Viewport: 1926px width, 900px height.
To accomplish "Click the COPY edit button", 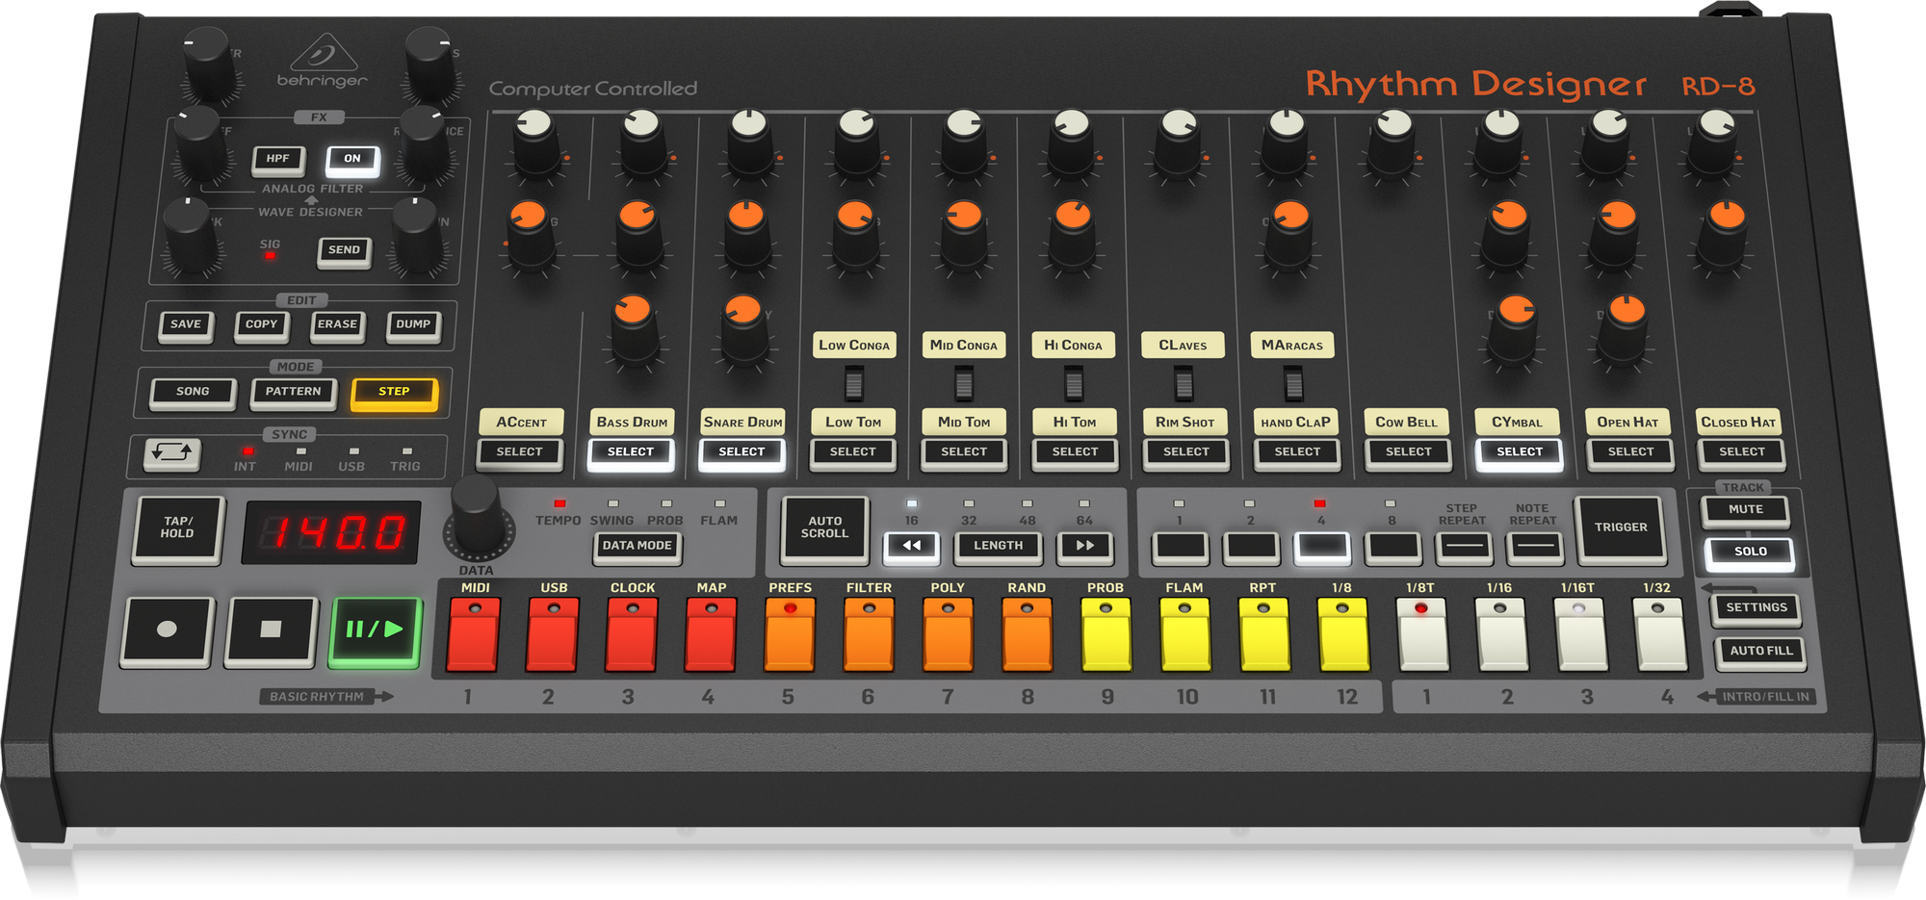I will click(x=261, y=325).
